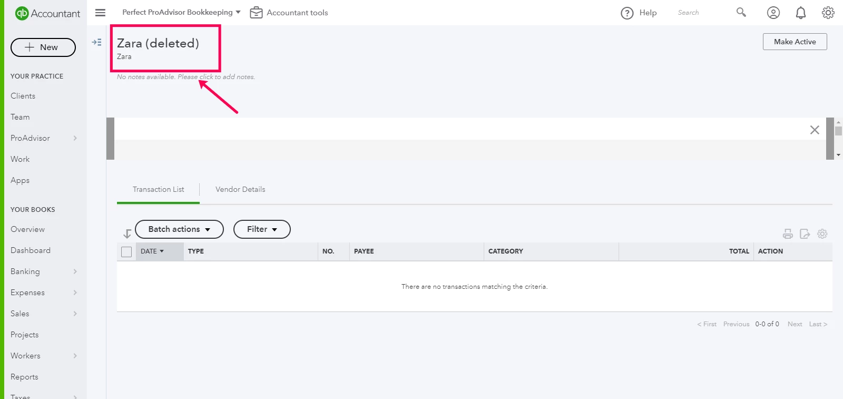Open Team in the sidebar
843x399 pixels.
coord(20,117)
